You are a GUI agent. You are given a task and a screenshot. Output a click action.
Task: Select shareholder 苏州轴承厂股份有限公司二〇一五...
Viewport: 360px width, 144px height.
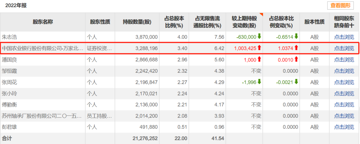pyautogui.click(x=42, y=116)
